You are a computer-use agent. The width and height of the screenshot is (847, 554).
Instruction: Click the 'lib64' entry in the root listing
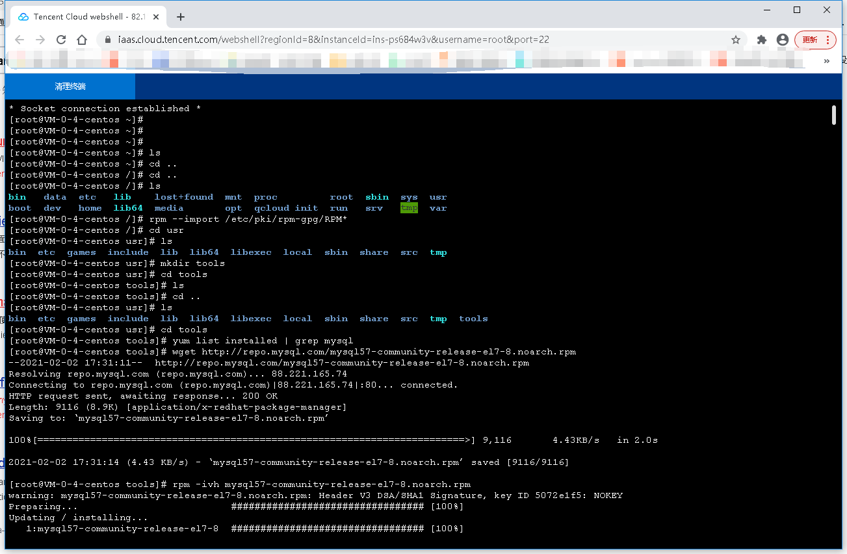pyautogui.click(x=128, y=208)
